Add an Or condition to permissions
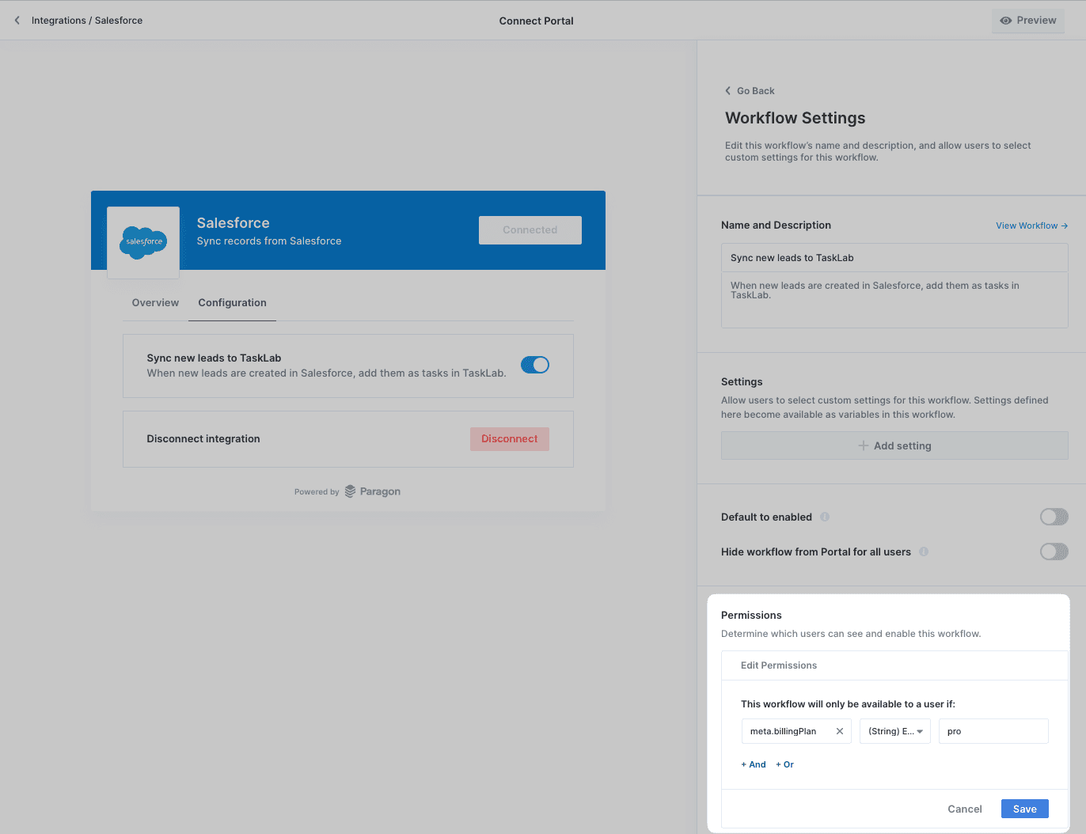 (785, 764)
